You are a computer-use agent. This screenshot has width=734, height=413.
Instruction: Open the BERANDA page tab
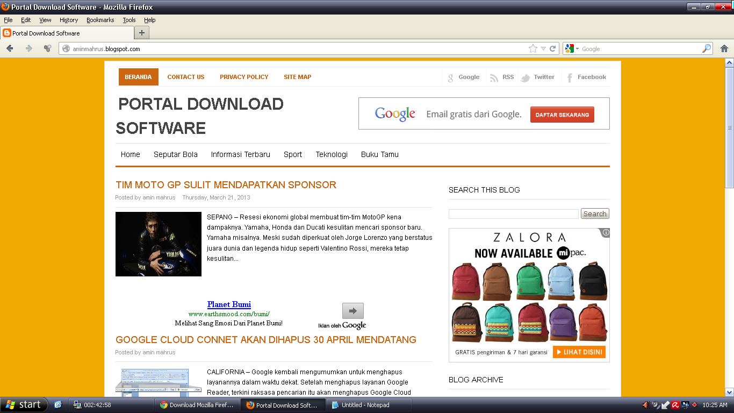click(x=138, y=77)
